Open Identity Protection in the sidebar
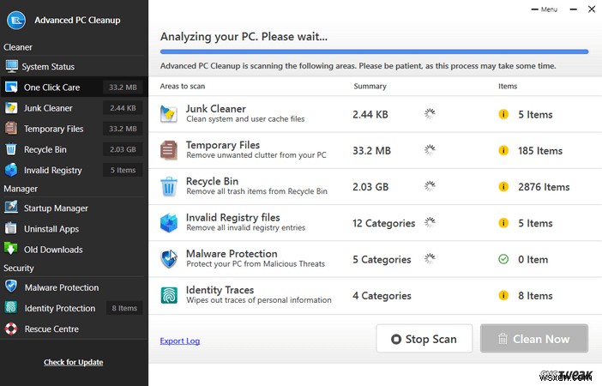 [60, 308]
